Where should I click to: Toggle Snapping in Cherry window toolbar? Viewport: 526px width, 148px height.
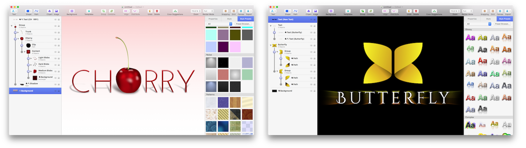[x=225, y=11]
